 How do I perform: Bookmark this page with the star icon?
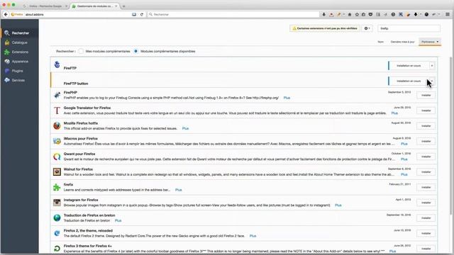pos(357,14)
